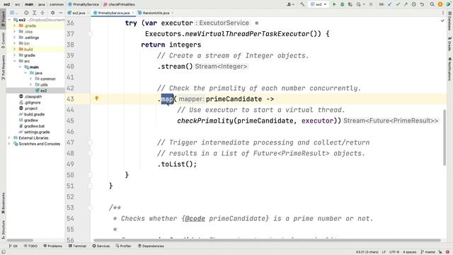This screenshot has height=255, width=453.
Task: Toggle the Pull Requests tool window
Action: click(3, 68)
